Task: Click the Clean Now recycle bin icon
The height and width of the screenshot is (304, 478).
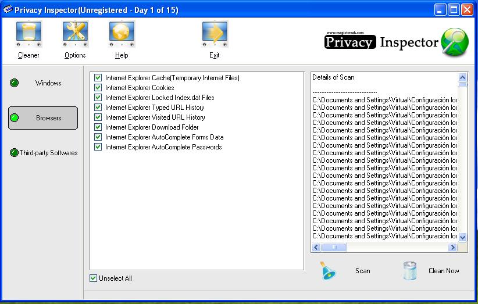Action: (x=410, y=270)
